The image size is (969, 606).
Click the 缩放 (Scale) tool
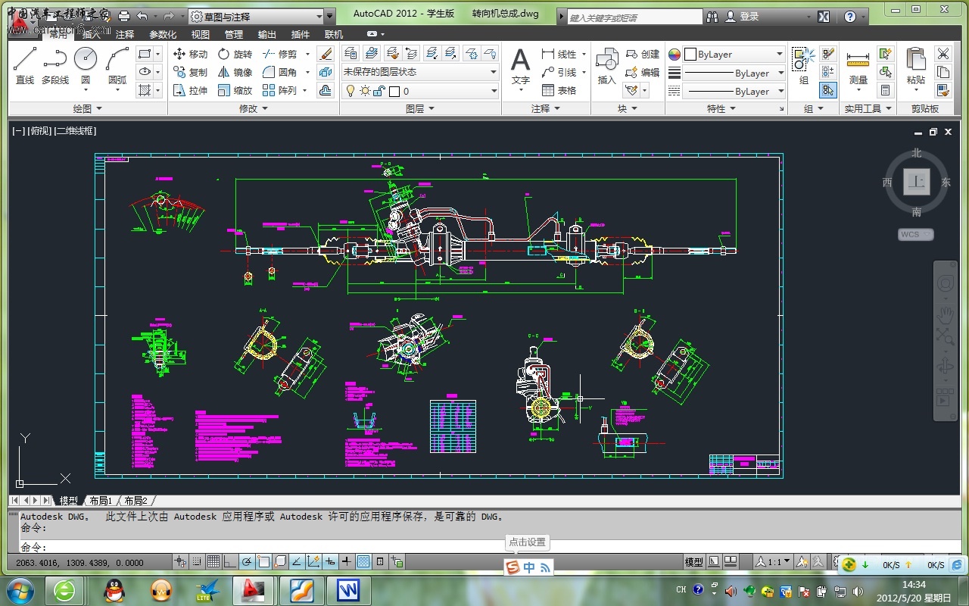(x=235, y=90)
